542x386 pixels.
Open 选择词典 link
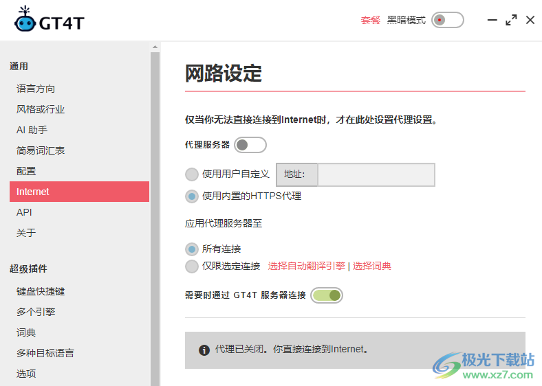click(x=371, y=266)
